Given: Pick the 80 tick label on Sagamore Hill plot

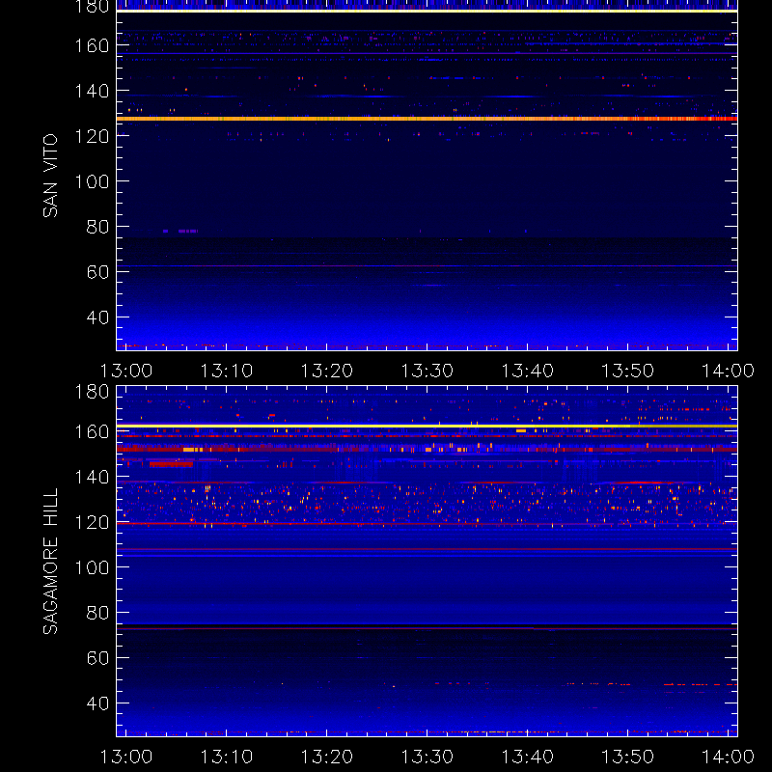Looking at the screenshot, I should [97, 613].
